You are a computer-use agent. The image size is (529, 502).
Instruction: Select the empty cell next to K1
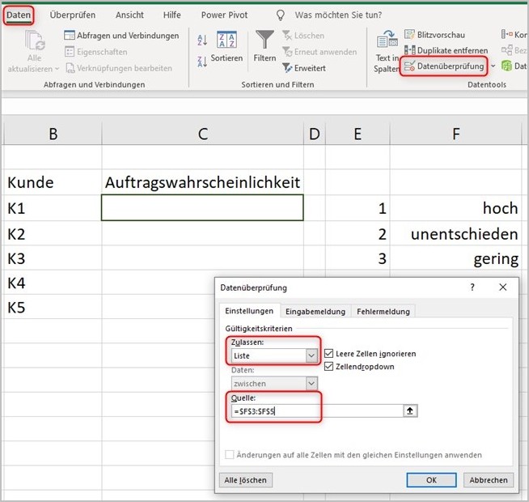click(202, 208)
